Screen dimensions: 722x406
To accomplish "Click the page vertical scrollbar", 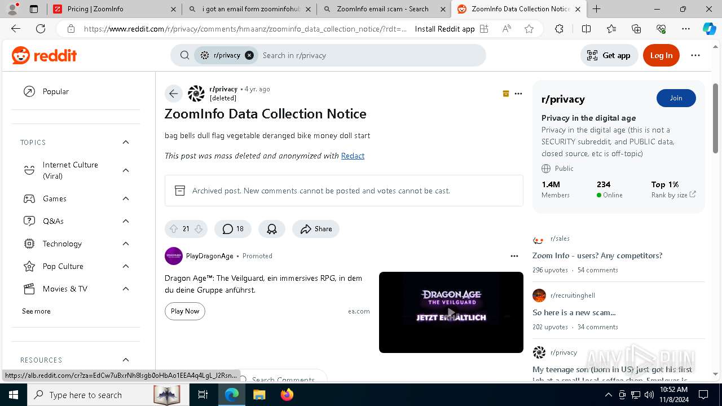I will point(715,118).
